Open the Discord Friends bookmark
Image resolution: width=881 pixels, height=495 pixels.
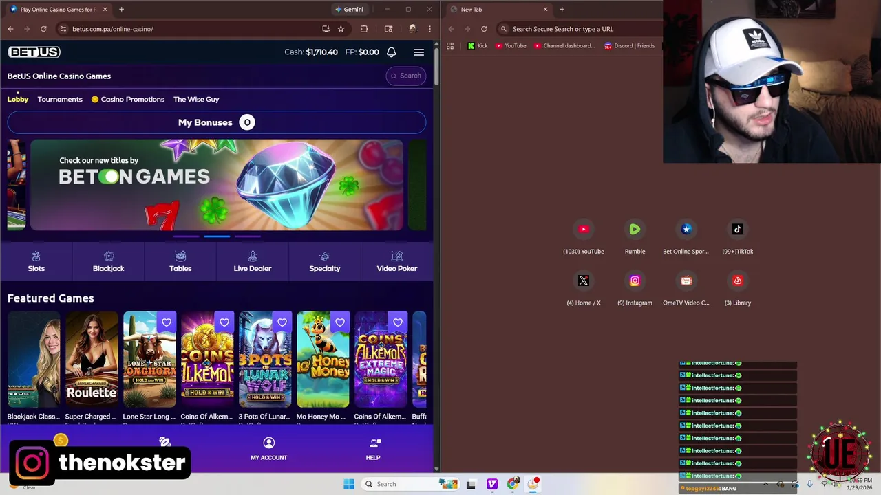pos(629,46)
